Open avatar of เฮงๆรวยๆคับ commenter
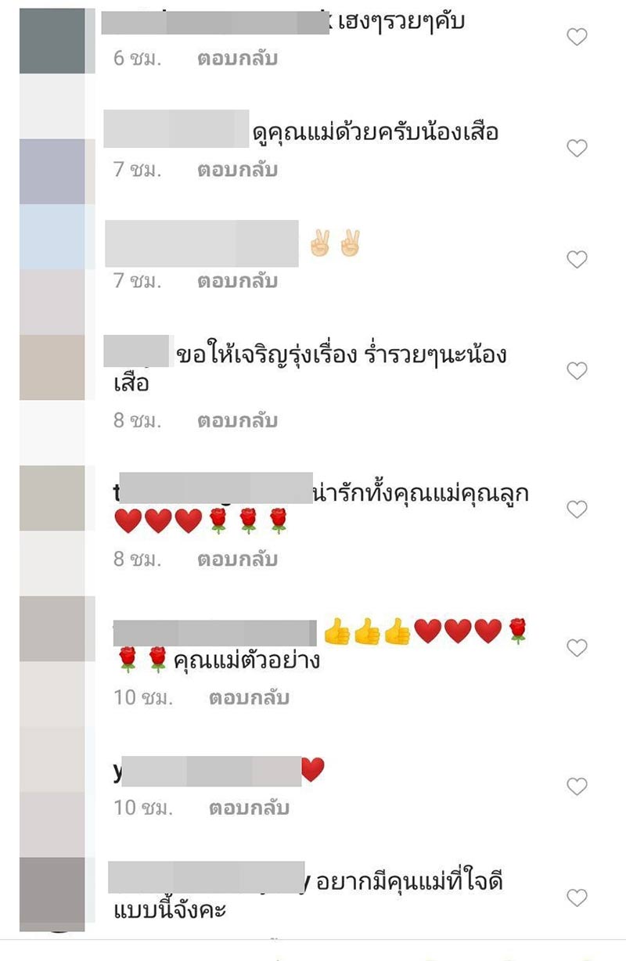Viewport: 626px width, 961px height. pyautogui.click(x=52, y=41)
